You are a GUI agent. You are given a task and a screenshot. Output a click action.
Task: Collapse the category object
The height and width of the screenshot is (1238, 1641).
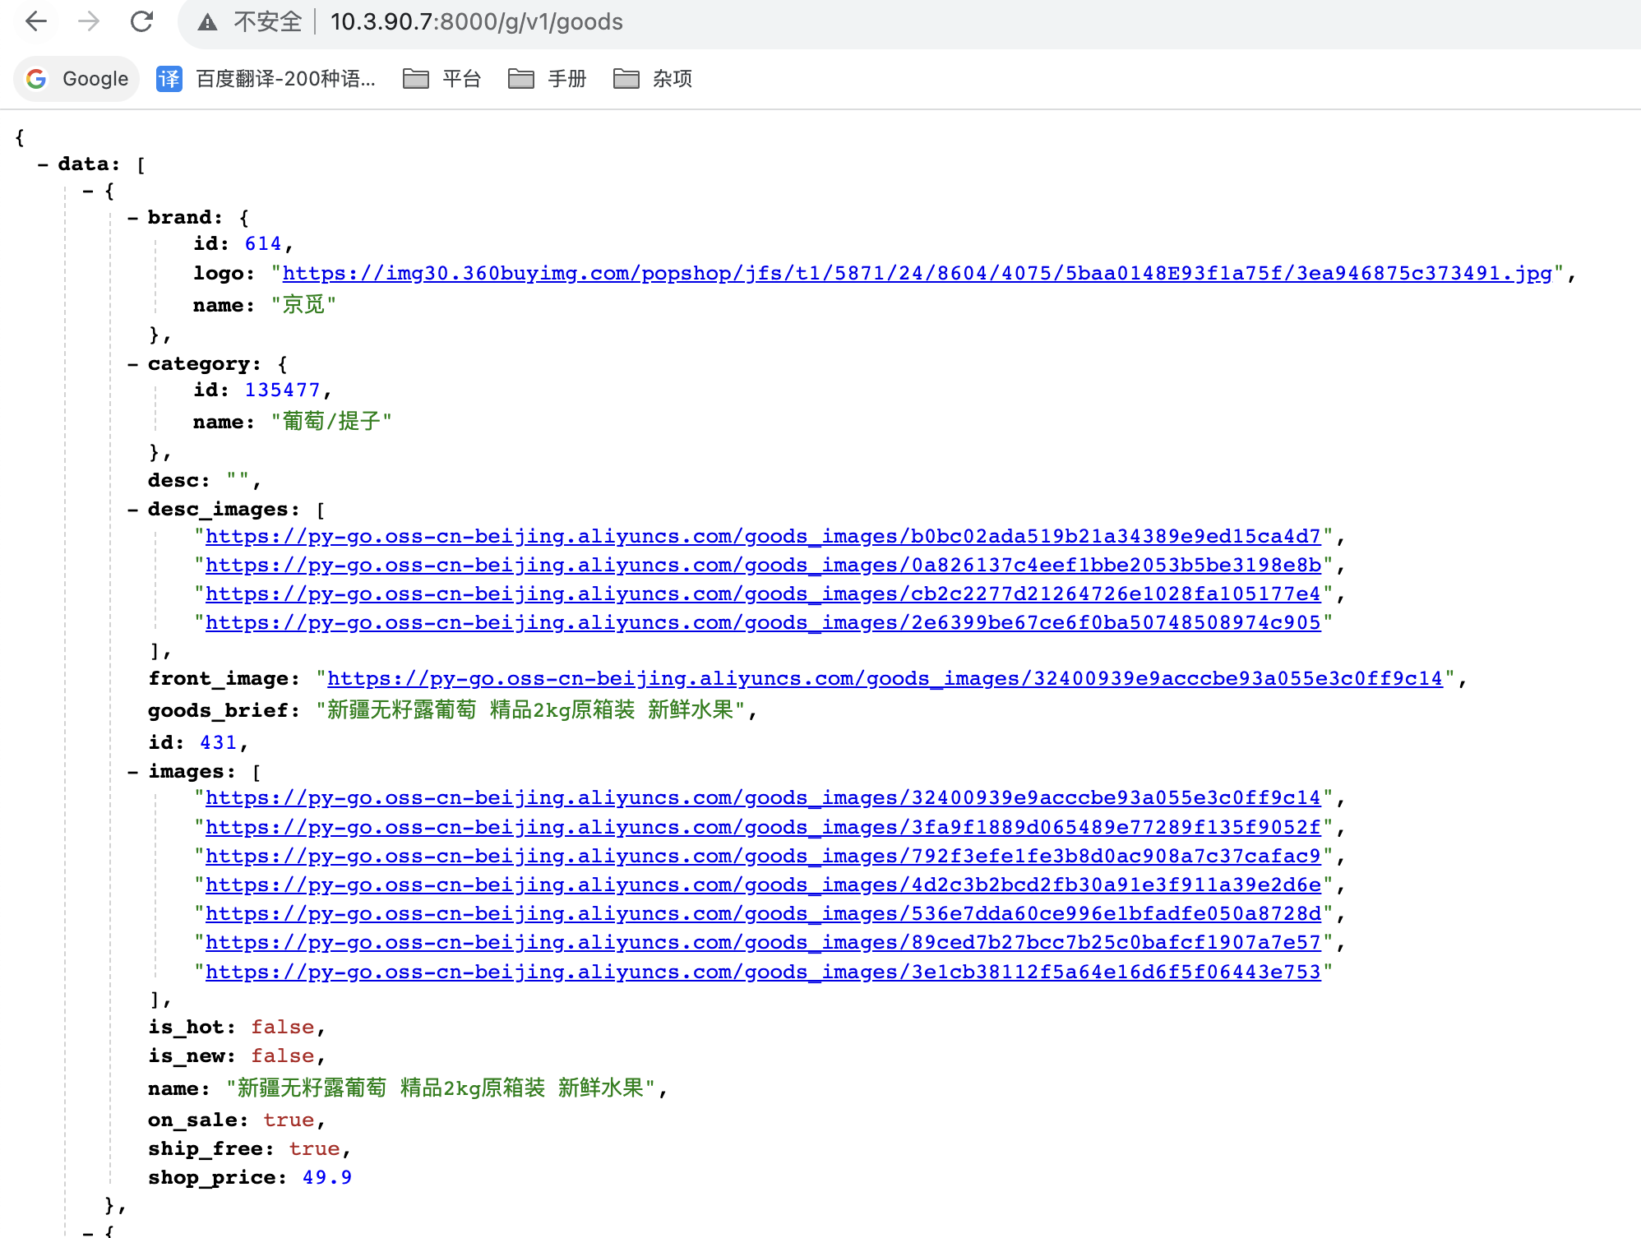point(132,364)
